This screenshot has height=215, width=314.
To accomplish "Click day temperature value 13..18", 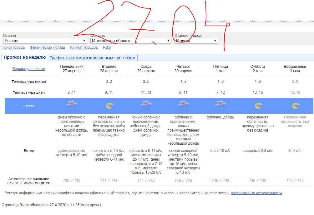I will [295, 92].
